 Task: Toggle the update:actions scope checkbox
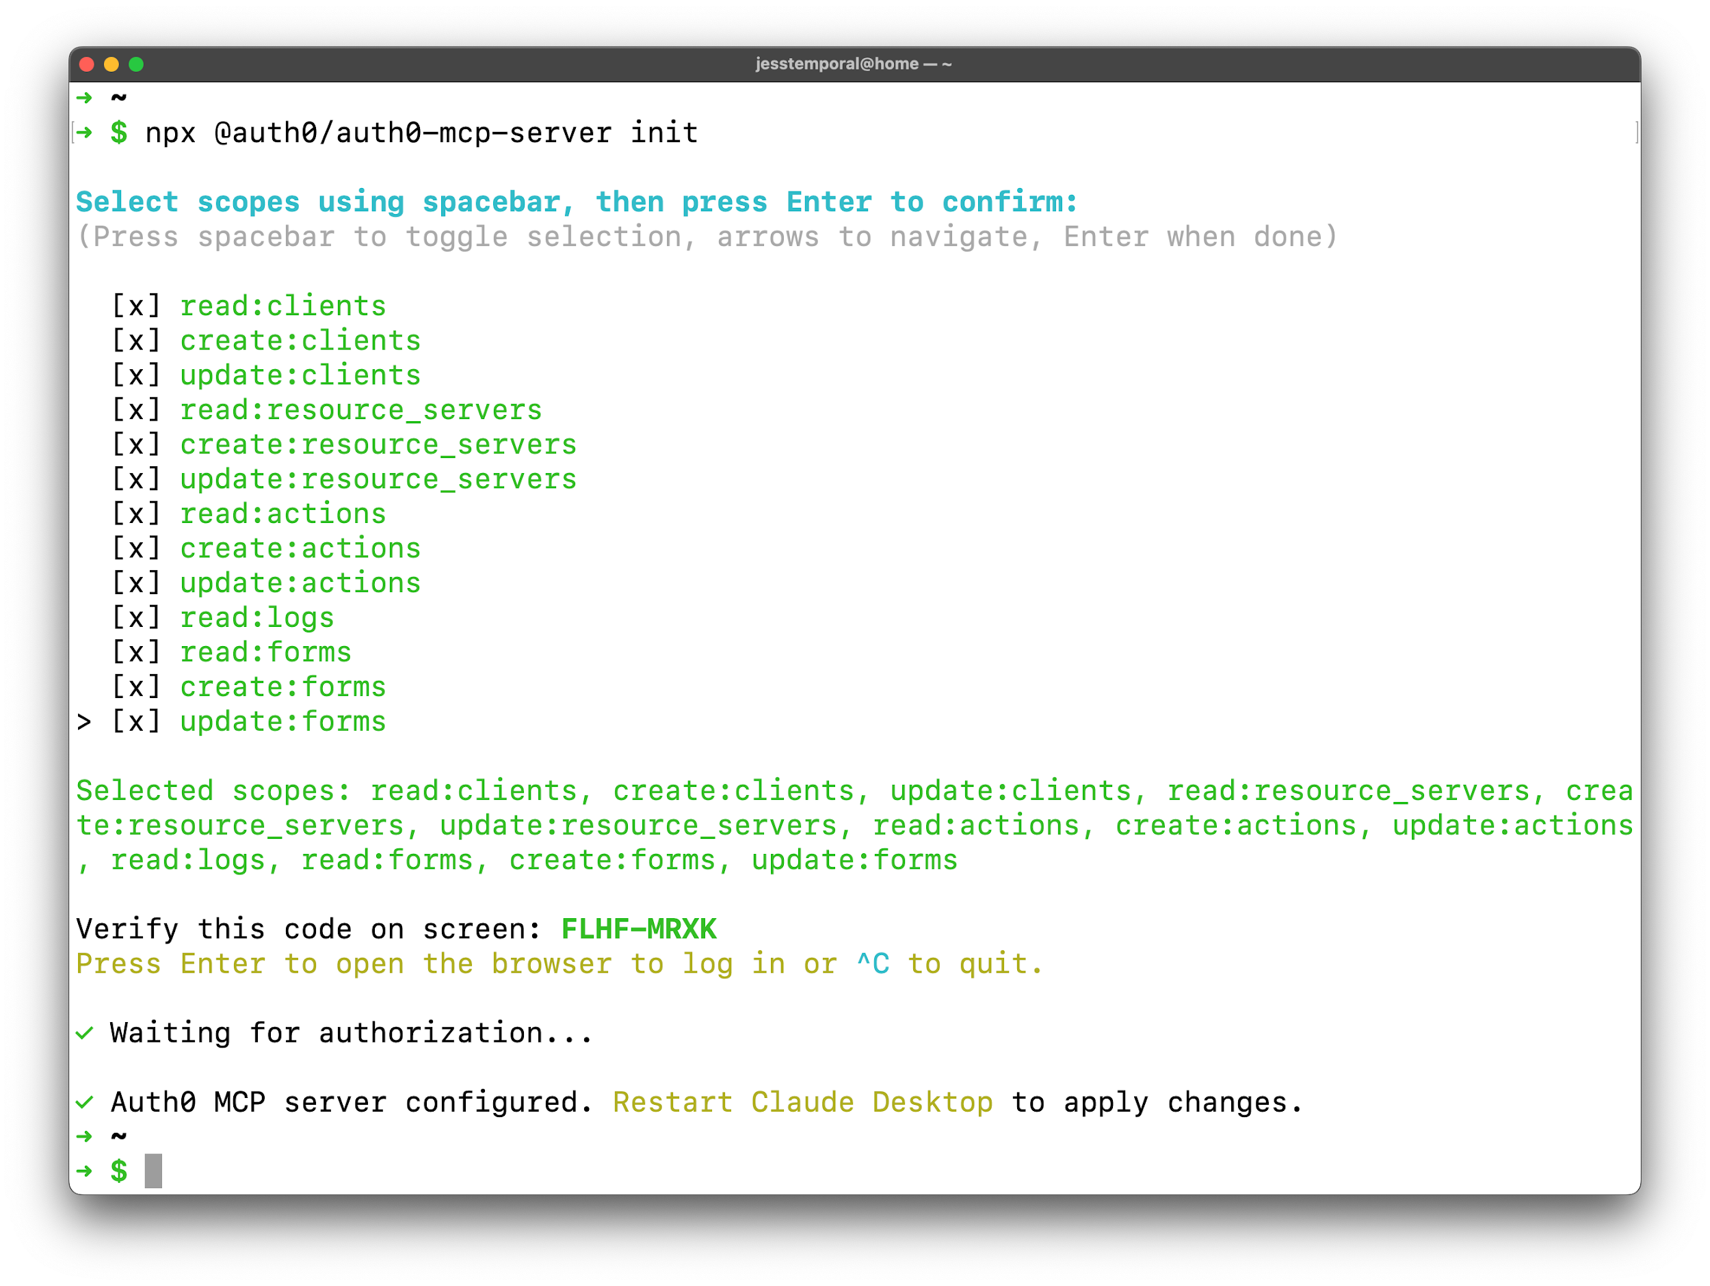136,582
